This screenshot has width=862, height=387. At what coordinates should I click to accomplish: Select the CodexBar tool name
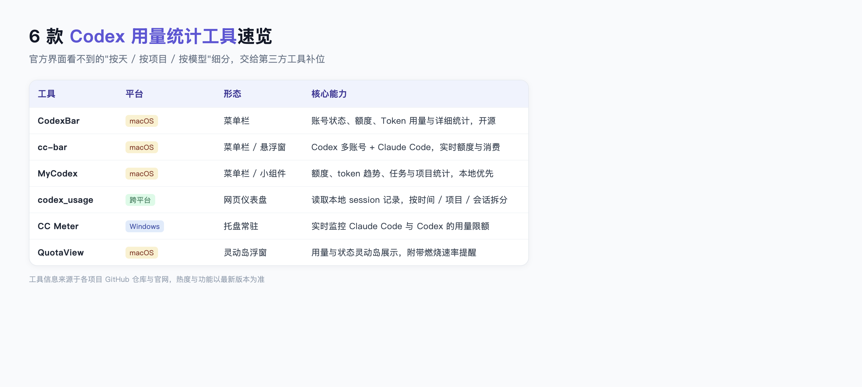pyautogui.click(x=59, y=121)
